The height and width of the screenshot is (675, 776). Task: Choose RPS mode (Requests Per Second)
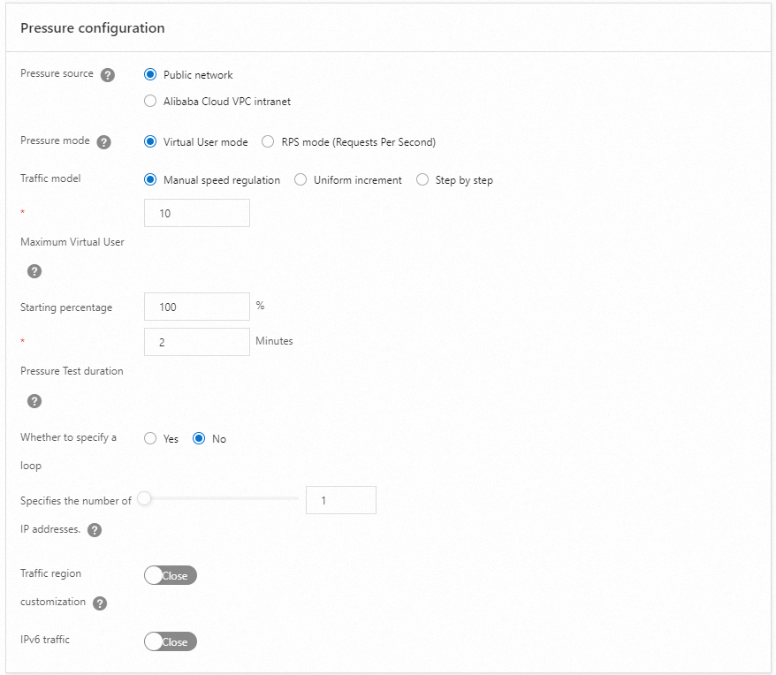pos(268,141)
